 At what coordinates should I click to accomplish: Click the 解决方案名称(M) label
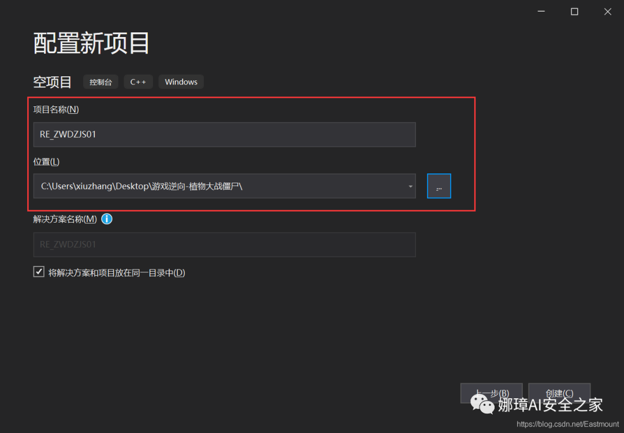[65, 219]
